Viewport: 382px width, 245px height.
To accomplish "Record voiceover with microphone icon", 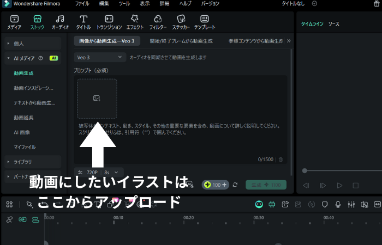I will point(338,204).
